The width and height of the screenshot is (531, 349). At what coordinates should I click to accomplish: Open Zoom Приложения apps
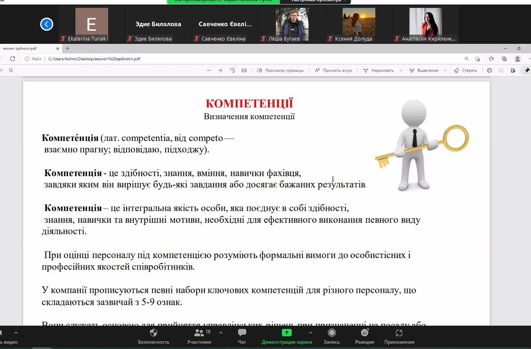(399, 337)
